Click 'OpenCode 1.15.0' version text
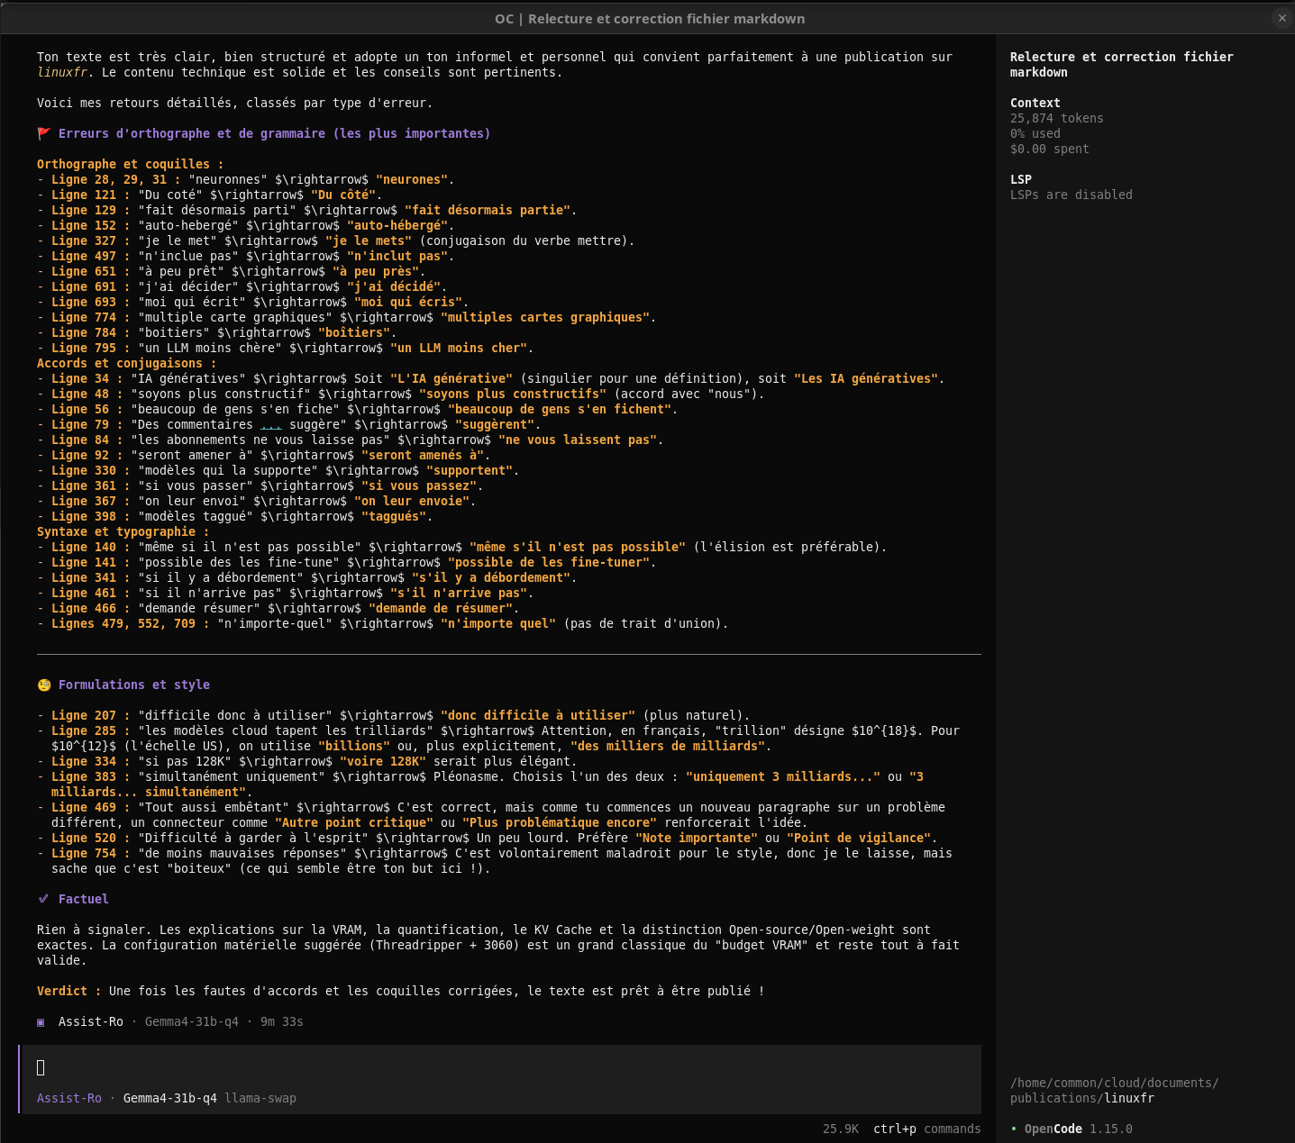Viewport: 1295px width, 1143px height. (1079, 1129)
